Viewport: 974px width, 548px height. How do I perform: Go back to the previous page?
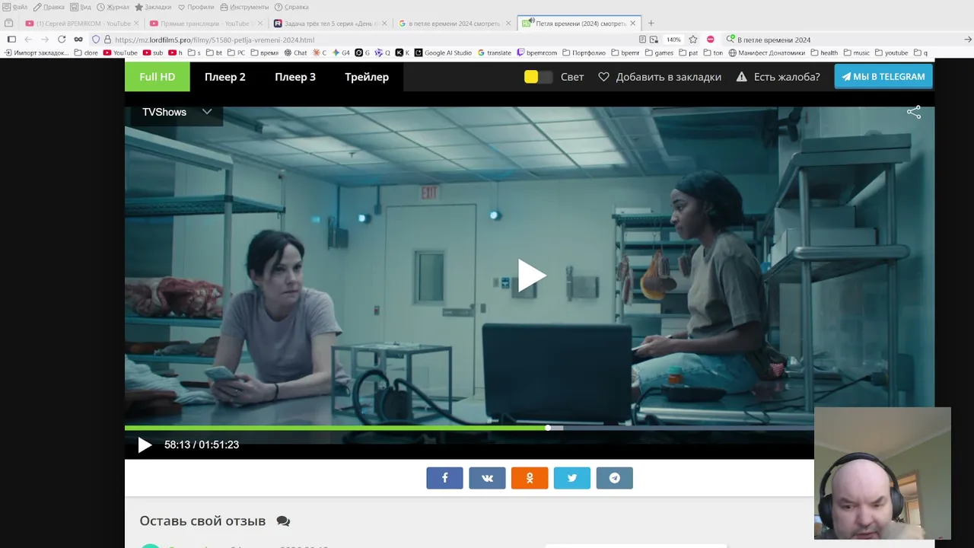tap(28, 40)
